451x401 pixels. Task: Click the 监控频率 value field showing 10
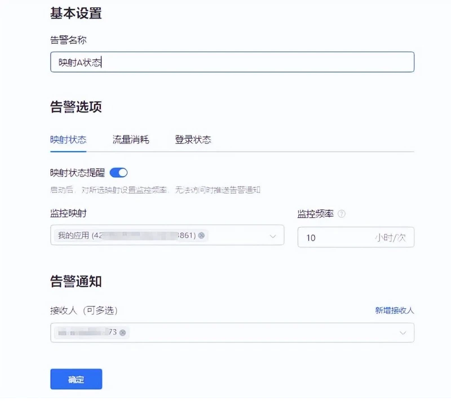coord(337,237)
